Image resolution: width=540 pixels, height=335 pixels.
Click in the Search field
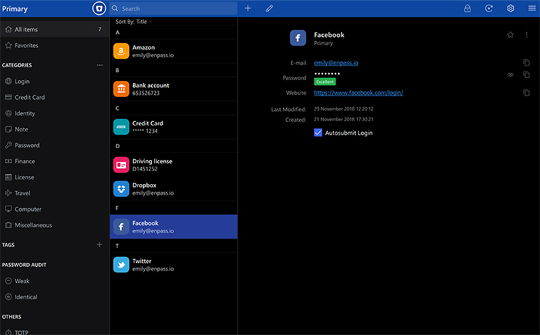click(173, 9)
